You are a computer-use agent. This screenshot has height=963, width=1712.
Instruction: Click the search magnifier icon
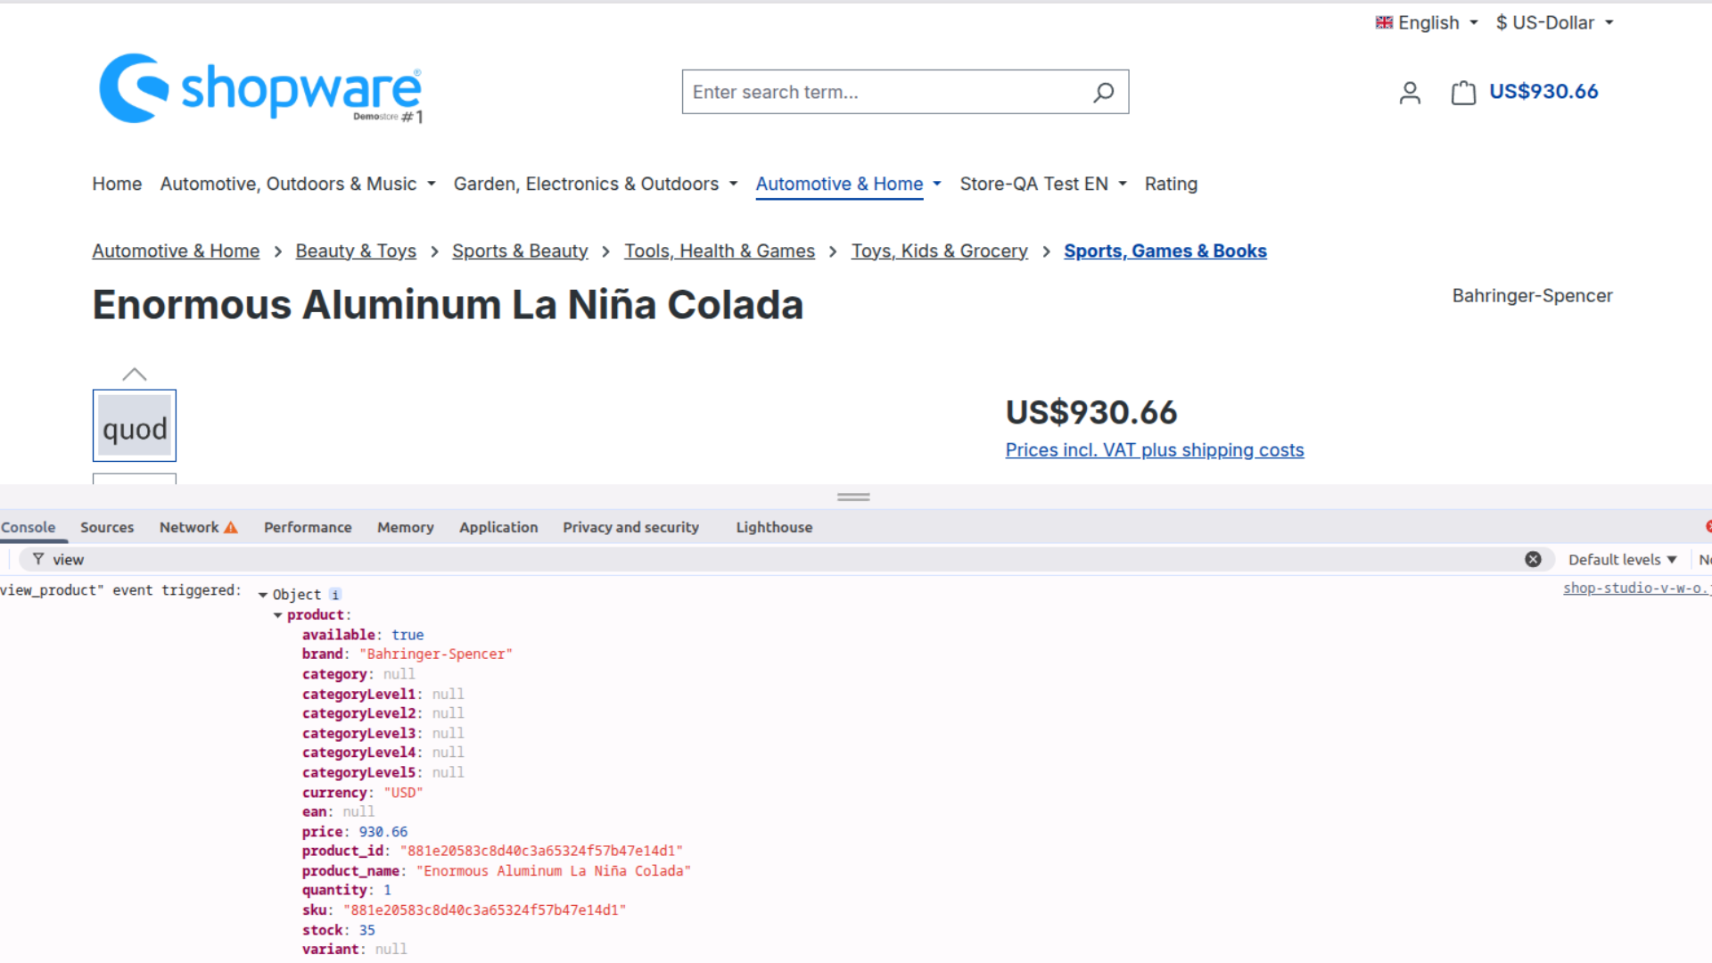point(1103,92)
